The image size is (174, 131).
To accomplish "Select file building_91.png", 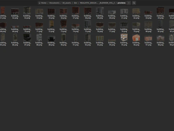I will pos(75,40).
